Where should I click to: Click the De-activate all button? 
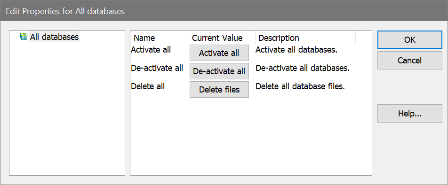pos(219,71)
